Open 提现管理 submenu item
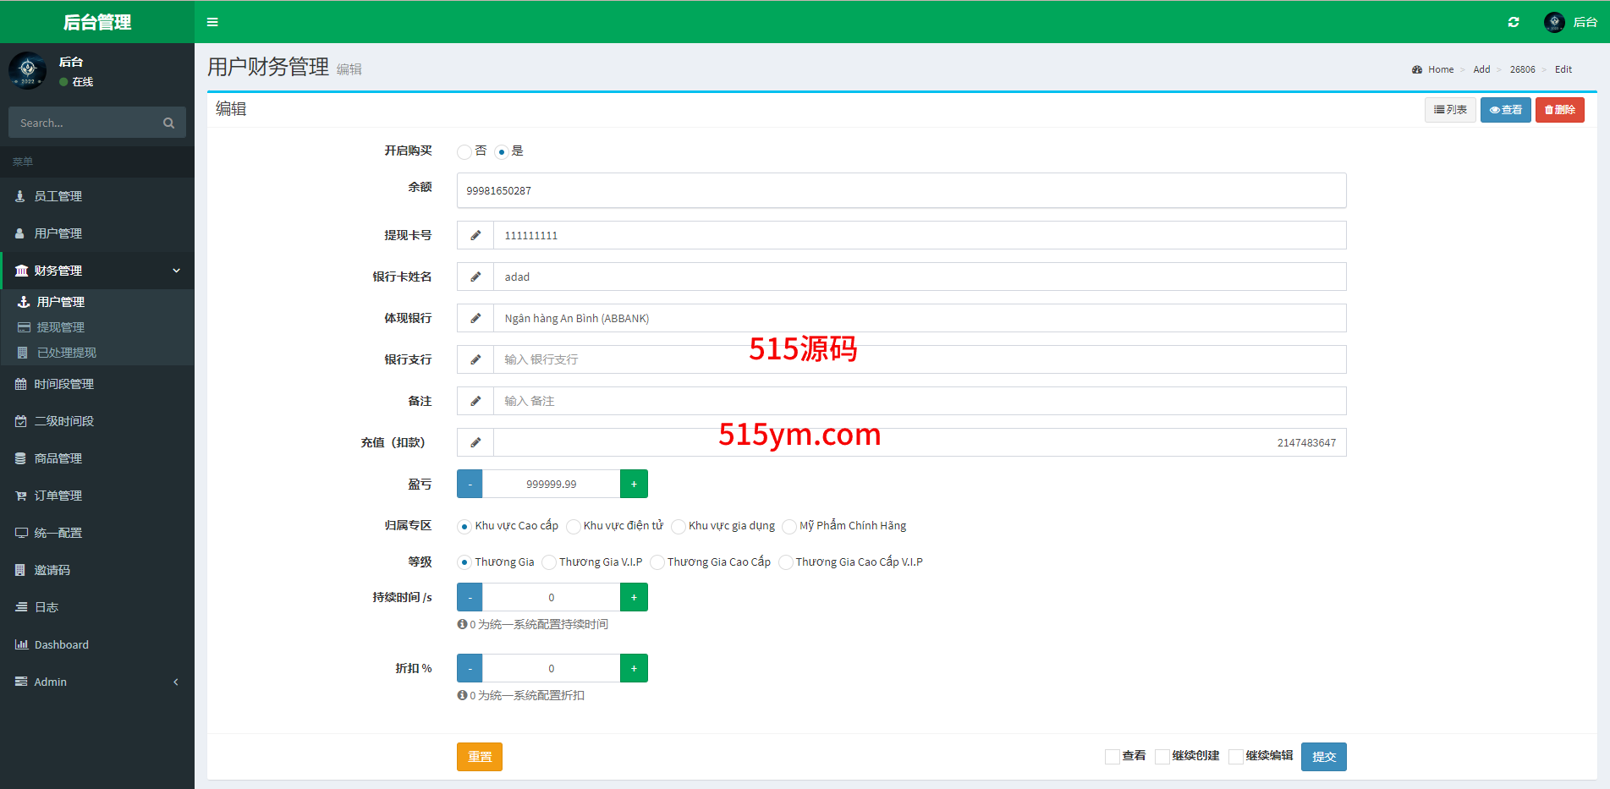The height and width of the screenshot is (789, 1610). point(60,327)
